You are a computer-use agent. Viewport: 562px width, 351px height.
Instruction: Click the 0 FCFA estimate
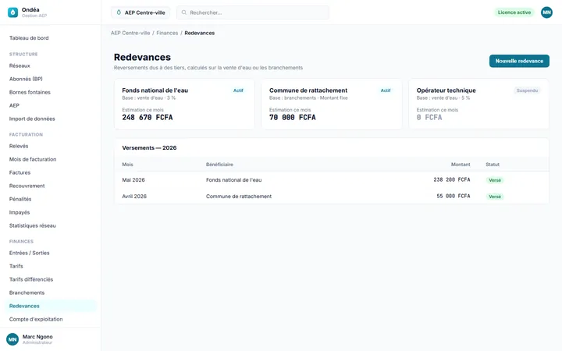(429, 118)
